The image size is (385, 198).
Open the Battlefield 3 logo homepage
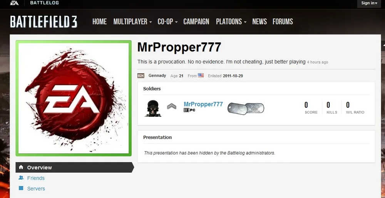[44, 22]
